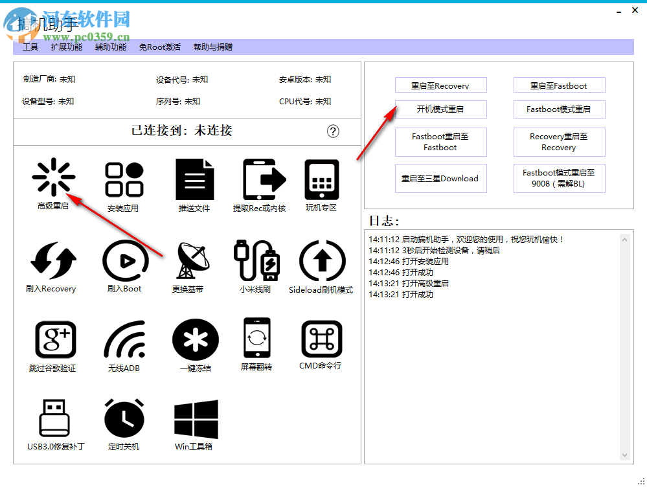Image resolution: width=647 pixels, height=487 pixels.
Task: Click the 制造厂商: 未知 label
Action: pyautogui.click(x=49, y=79)
